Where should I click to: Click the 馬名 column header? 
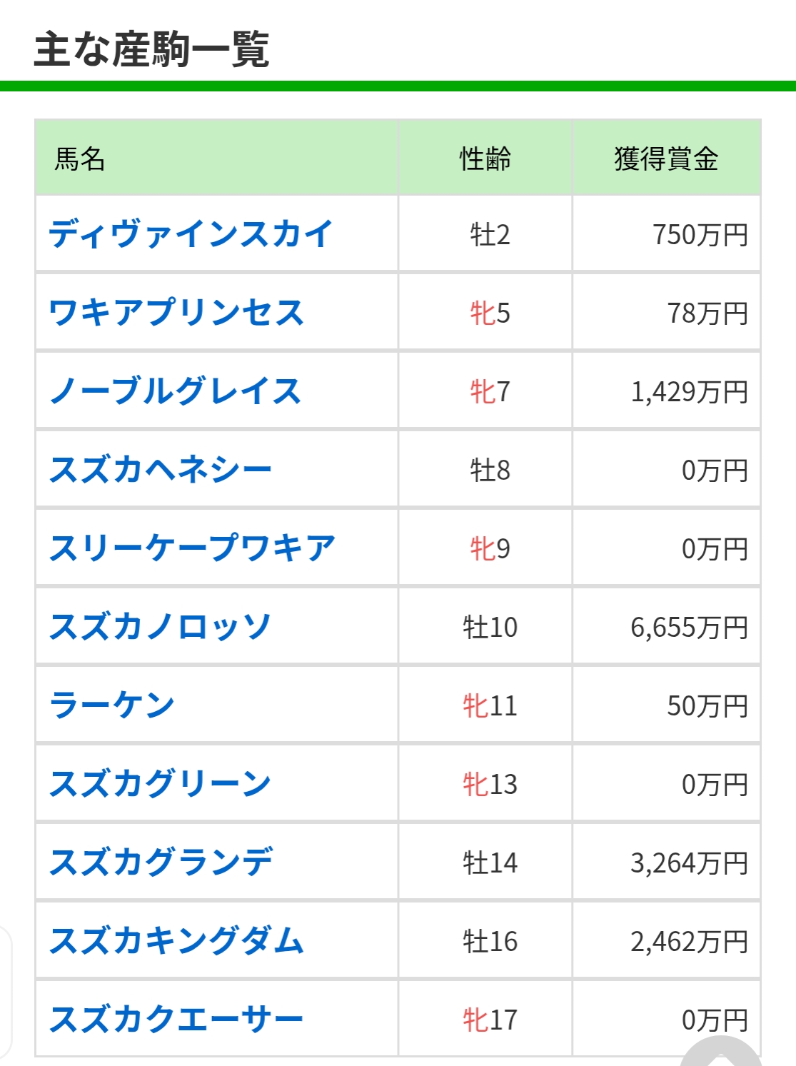point(80,159)
